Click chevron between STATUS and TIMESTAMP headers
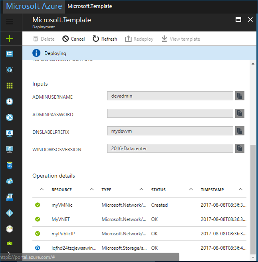 [x=191, y=189]
